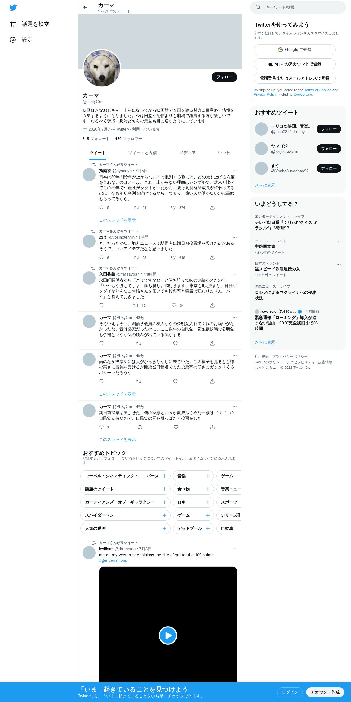
Task: Share 指南役 tweet
Action: [x=212, y=207]
